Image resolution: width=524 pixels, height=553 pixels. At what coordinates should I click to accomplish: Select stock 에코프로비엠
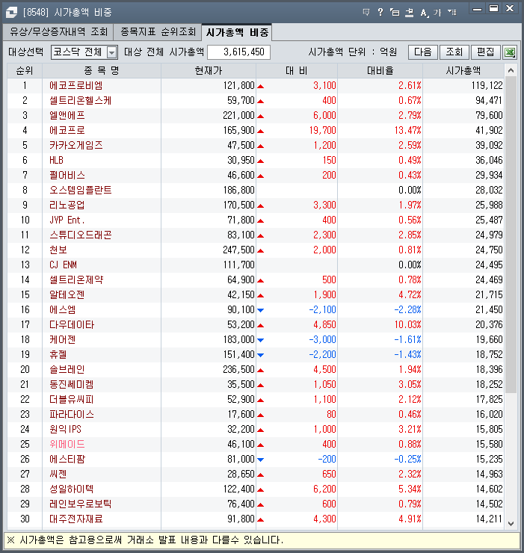tap(75, 86)
